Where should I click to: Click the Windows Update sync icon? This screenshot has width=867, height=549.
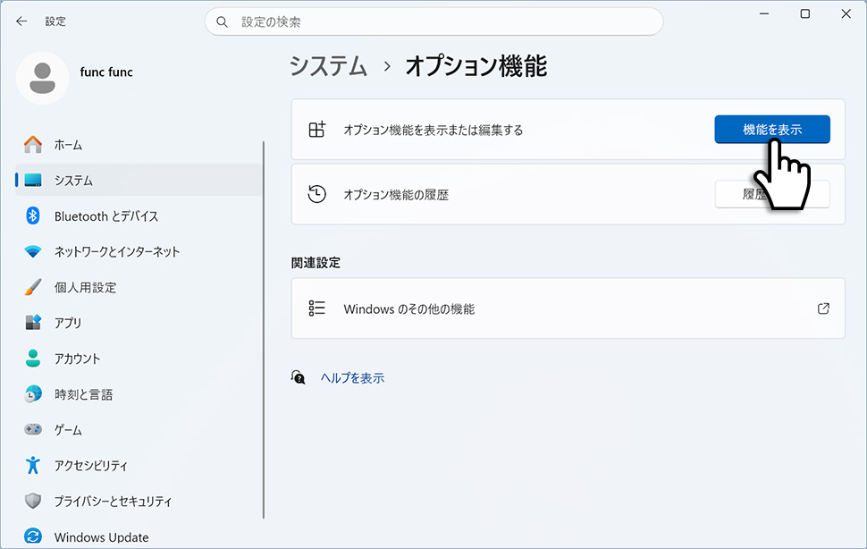click(33, 536)
